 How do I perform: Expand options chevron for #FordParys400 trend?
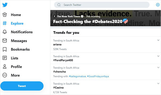click(x=158, y=56)
